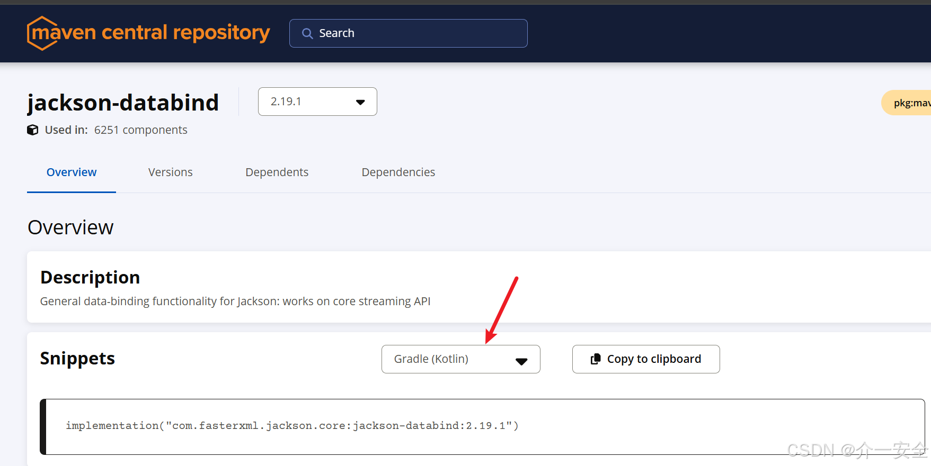The height and width of the screenshot is (466, 931).
Task: Click the jackson-databind heading
Action: click(123, 103)
